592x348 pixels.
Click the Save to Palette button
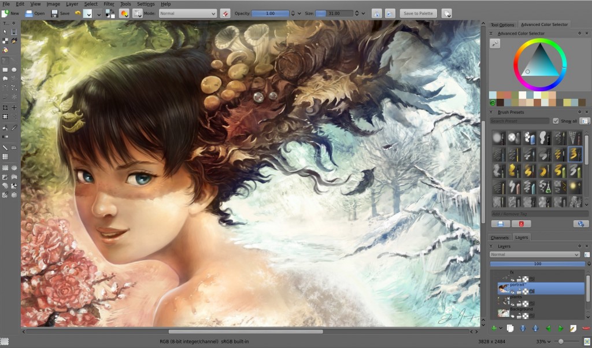click(418, 13)
